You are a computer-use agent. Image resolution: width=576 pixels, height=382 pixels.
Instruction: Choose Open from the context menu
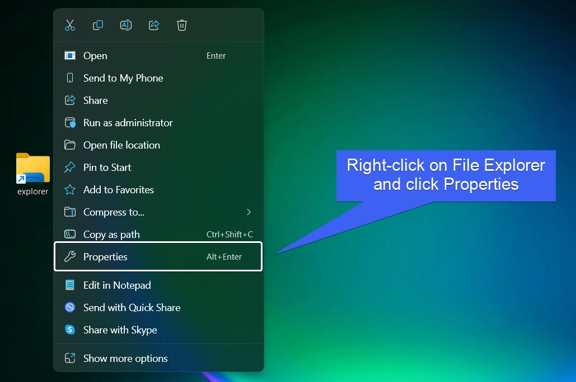(x=159, y=56)
